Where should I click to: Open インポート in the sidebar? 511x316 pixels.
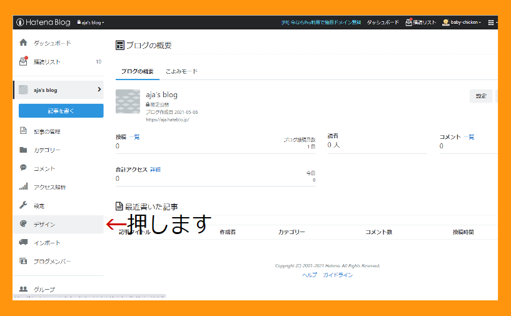point(47,243)
